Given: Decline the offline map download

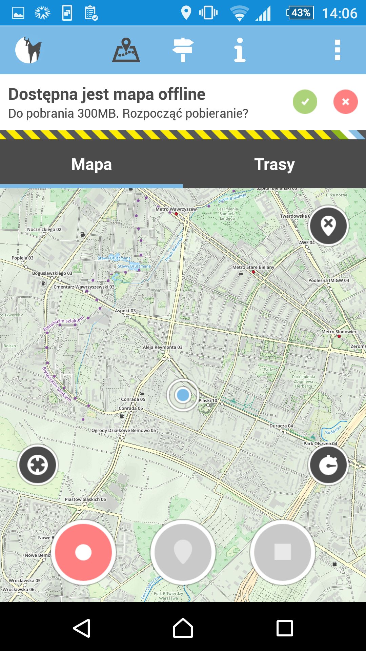Looking at the screenshot, I should [x=346, y=102].
